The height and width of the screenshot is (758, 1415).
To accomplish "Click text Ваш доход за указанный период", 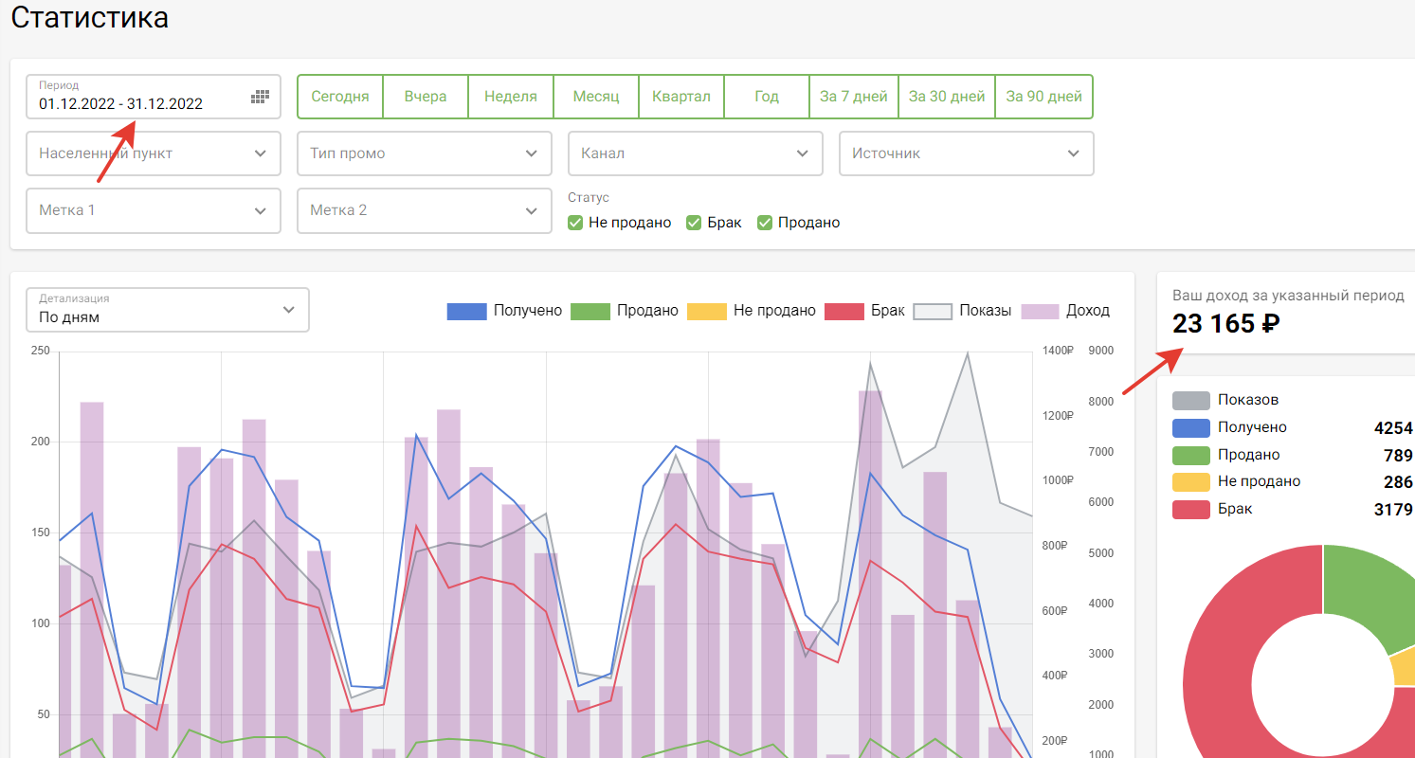I will (x=1288, y=296).
